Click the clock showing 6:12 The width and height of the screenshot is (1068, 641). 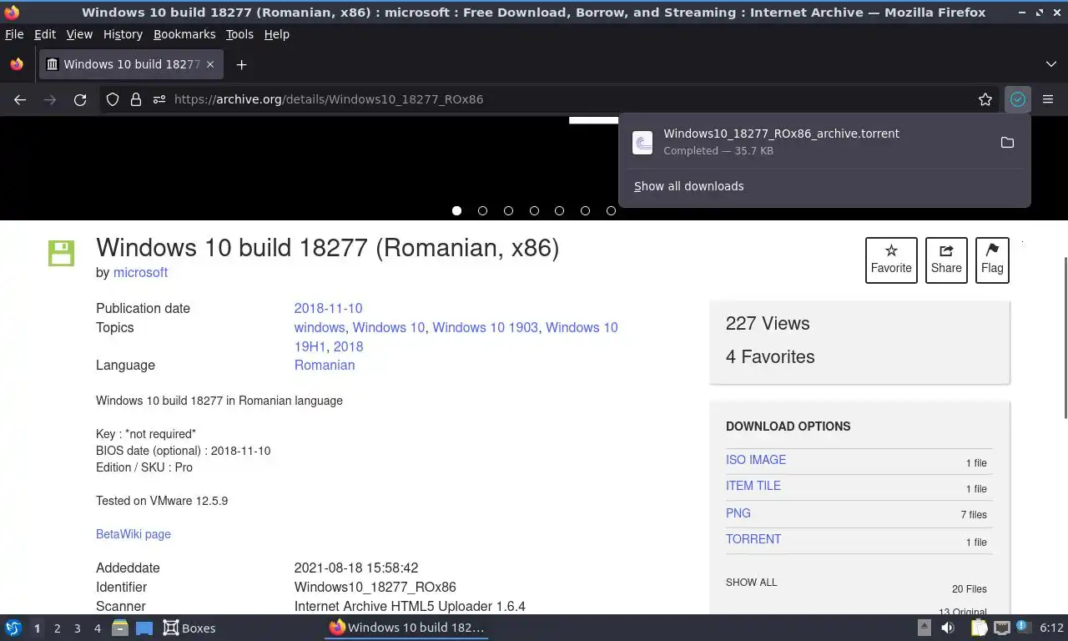(x=1051, y=628)
